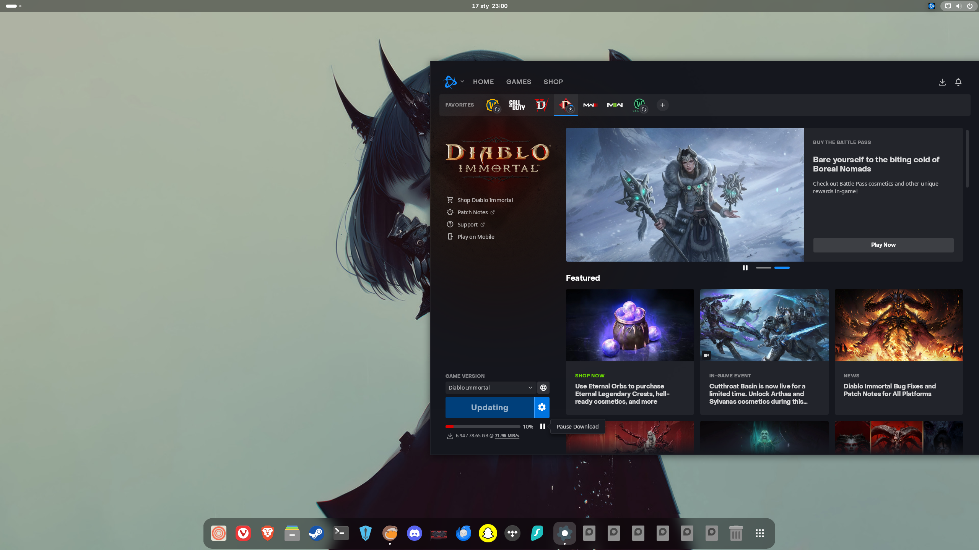Viewport: 979px width, 550px height.
Task: Open the notifications bell
Action: 958,82
